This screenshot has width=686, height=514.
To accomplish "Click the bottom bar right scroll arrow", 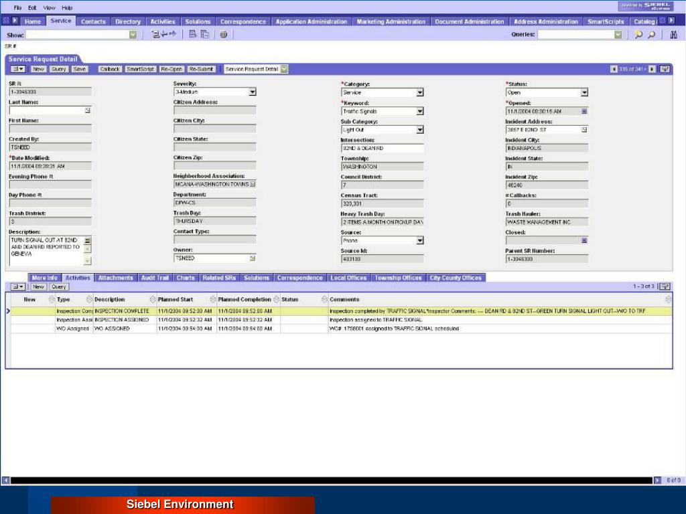I will [x=657, y=481].
